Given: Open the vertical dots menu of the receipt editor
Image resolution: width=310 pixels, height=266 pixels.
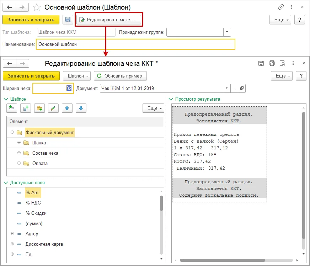Looking at the screenshot, I should click(x=293, y=63).
